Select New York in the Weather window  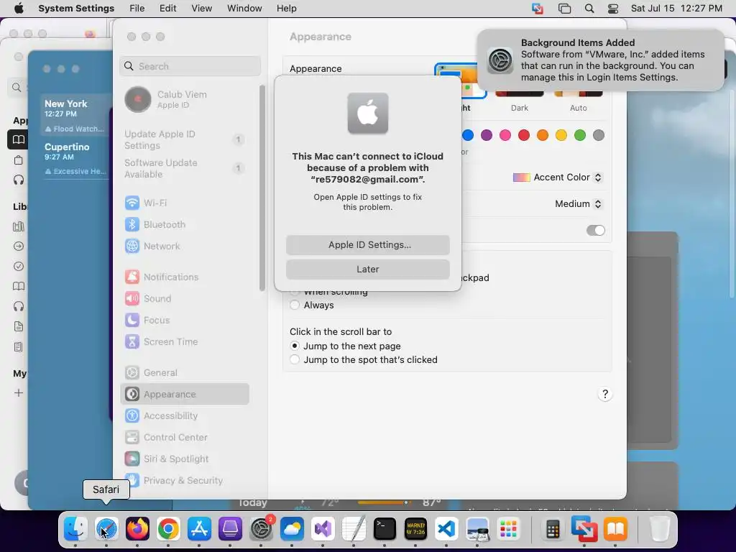[x=75, y=115]
